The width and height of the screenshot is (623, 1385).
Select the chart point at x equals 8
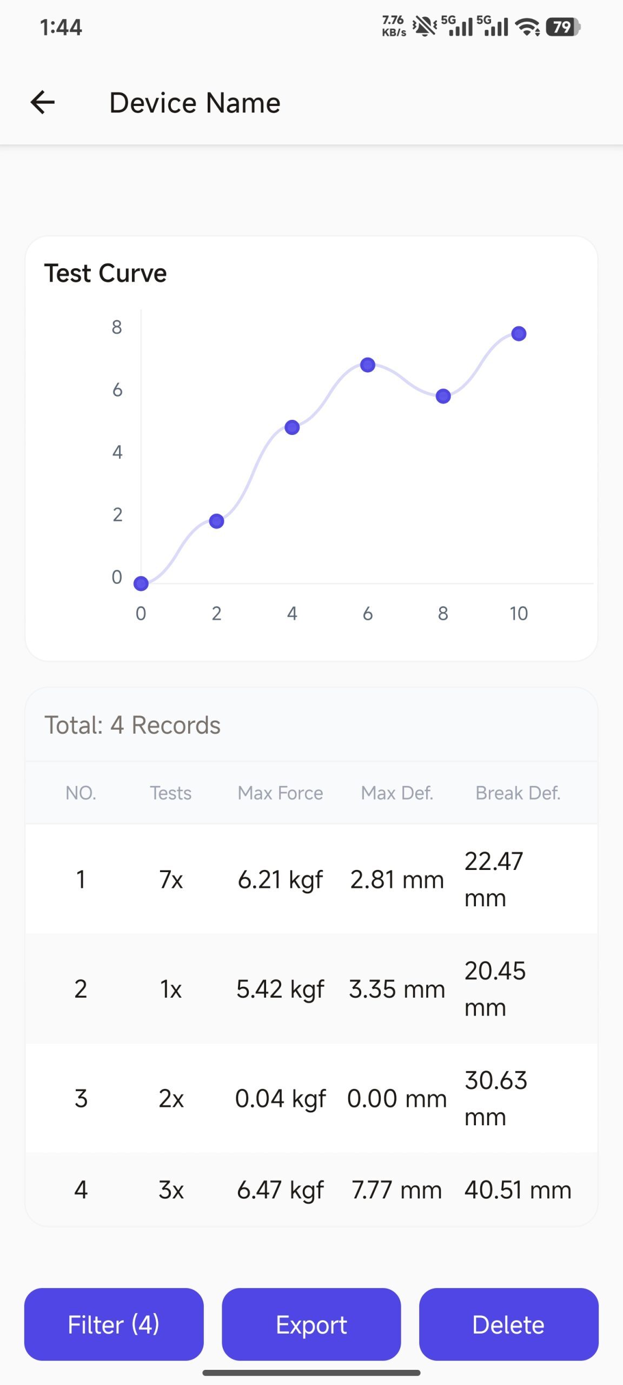click(443, 397)
